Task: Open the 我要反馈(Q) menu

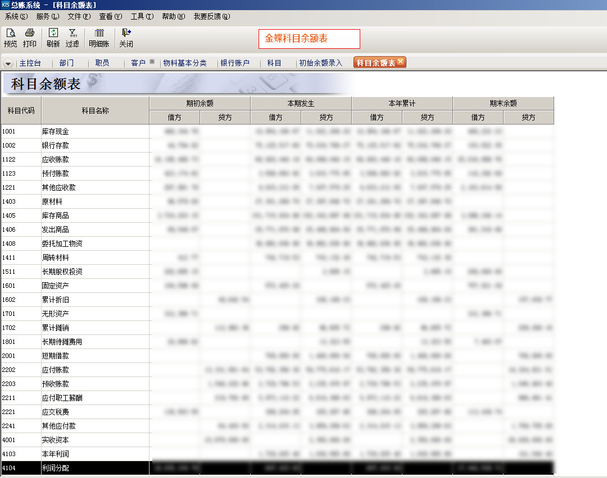Action: click(x=211, y=17)
